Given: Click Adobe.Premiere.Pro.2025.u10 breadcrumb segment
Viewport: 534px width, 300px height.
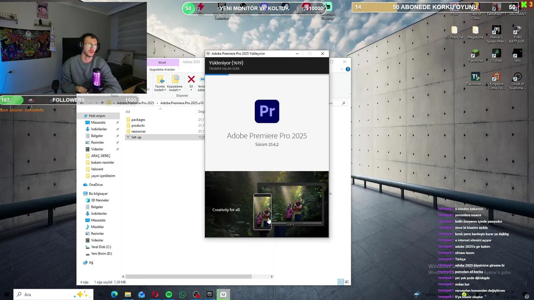Looking at the screenshot, I should (x=182, y=103).
